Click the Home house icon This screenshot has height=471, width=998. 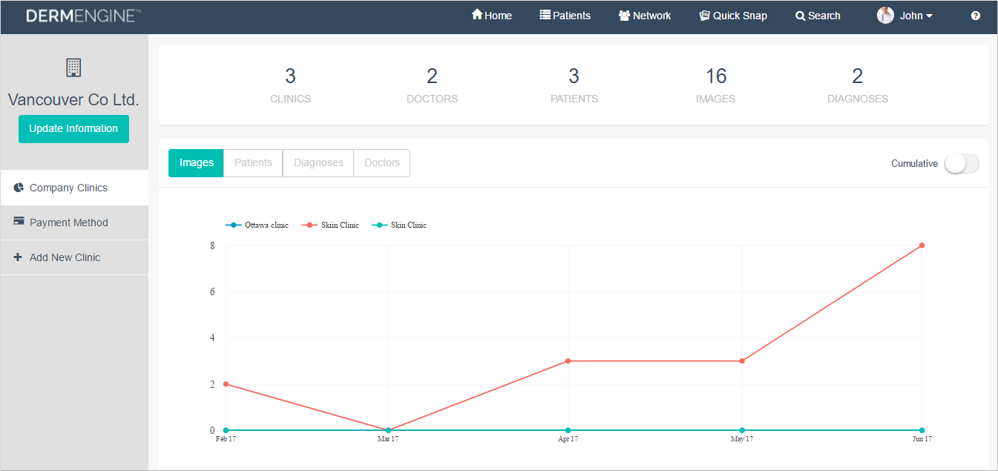click(x=477, y=15)
